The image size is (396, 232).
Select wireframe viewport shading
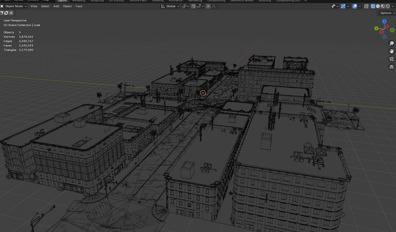pos(373,6)
